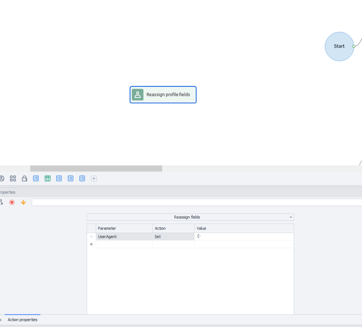Click the padlock icon in the toolbar
This screenshot has width=362, height=327.
[25, 179]
